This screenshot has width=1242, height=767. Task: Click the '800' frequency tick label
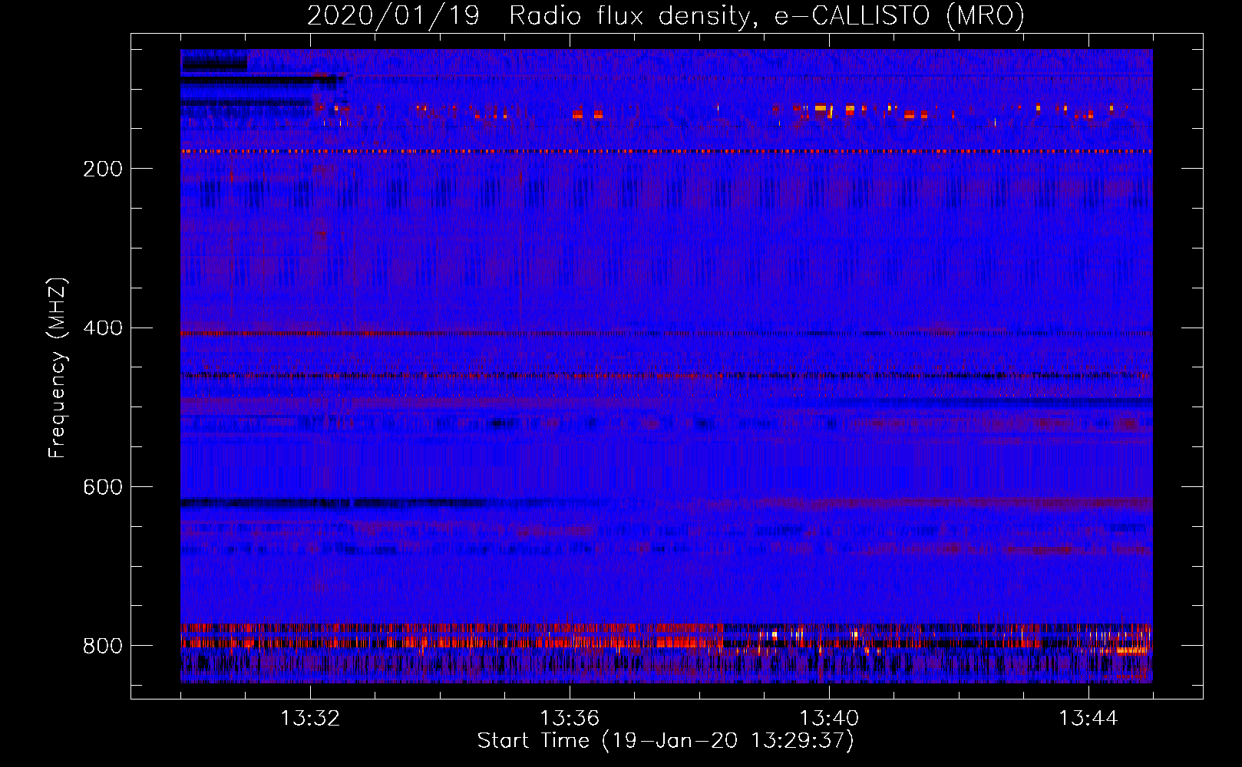103,646
